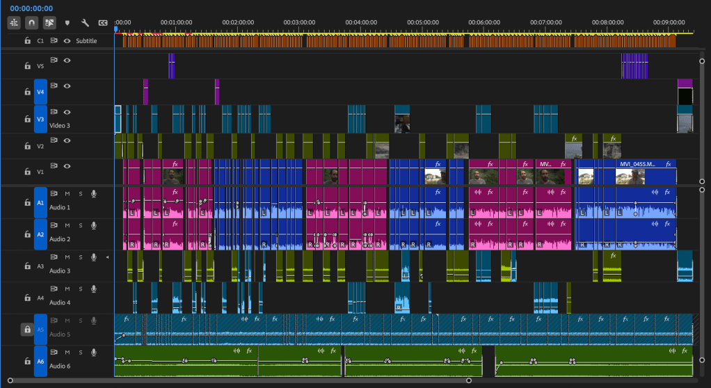The image size is (711, 388).
Task: Add a marker using the marker icon
Action: pos(67,23)
